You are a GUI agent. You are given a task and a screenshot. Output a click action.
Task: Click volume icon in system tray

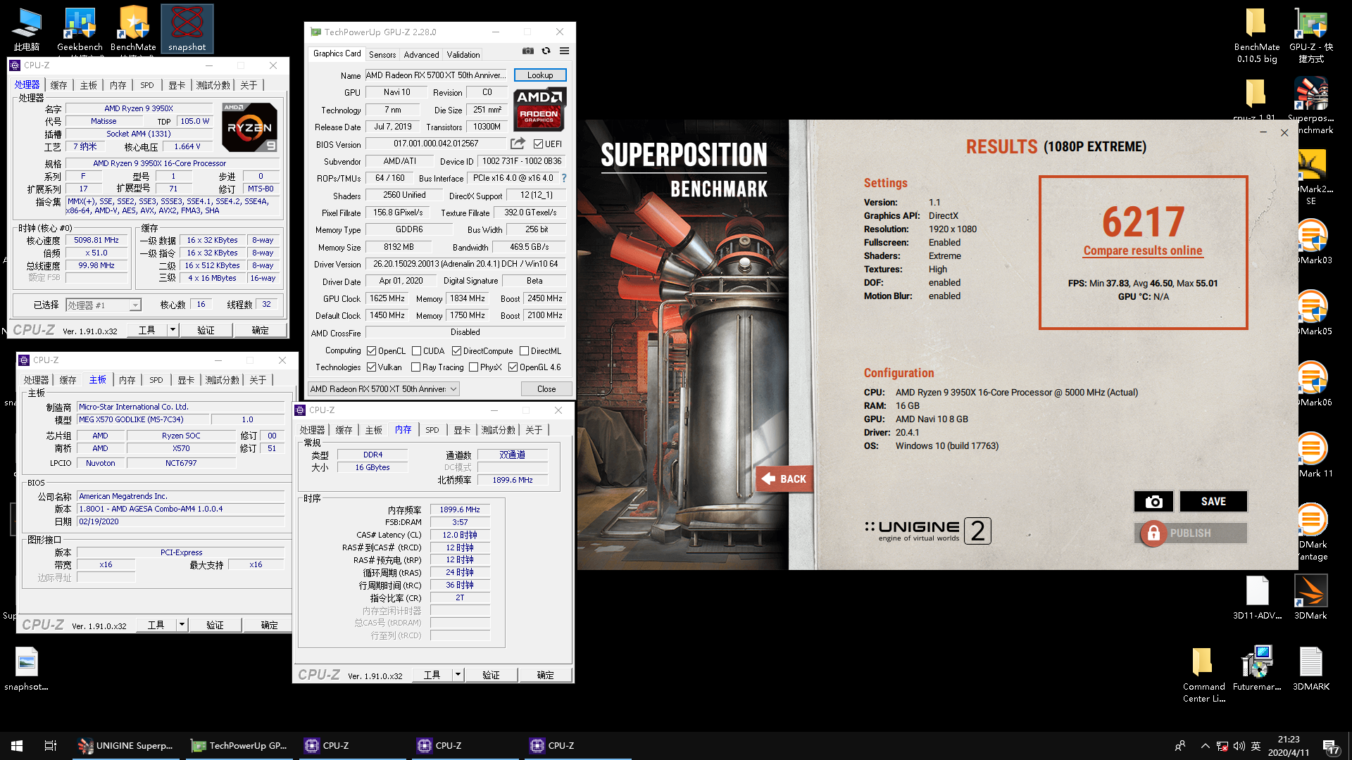[1239, 746]
